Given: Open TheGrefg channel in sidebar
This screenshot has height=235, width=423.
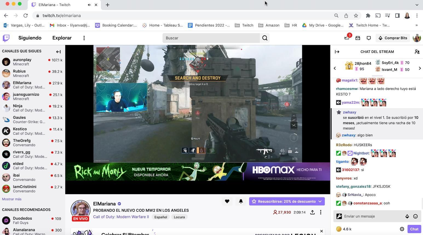Looking at the screenshot, I should [32, 143].
